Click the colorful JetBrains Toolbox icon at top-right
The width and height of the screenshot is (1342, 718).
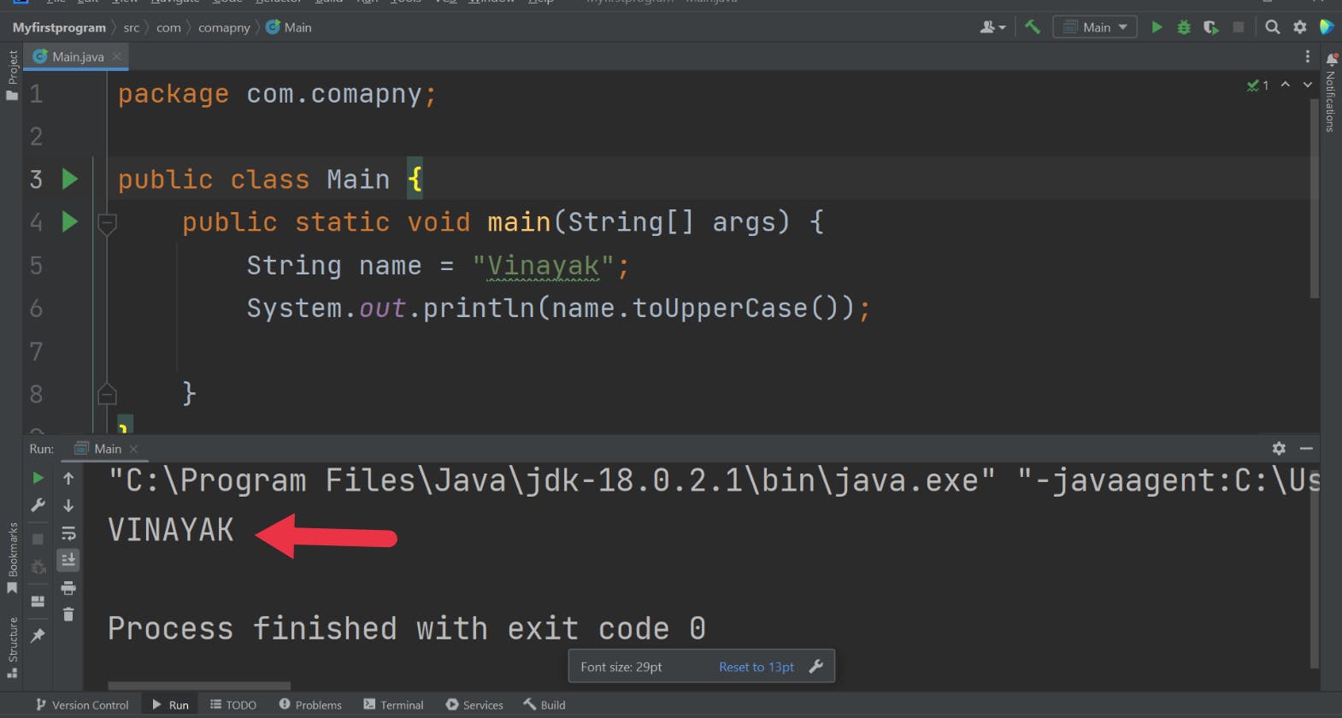pos(1327,27)
